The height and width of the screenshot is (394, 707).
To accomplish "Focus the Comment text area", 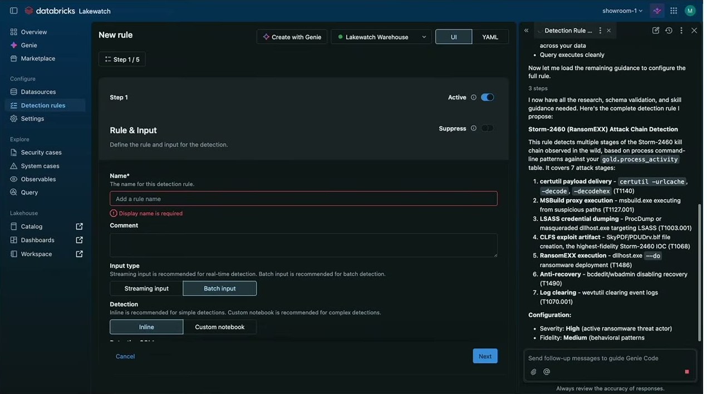I will pos(303,245).
